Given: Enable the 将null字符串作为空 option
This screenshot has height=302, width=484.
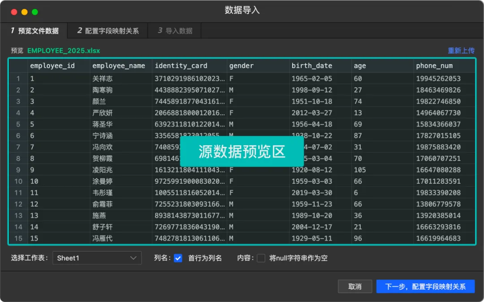Looking at the screenshot, I should tap(262, 258).
